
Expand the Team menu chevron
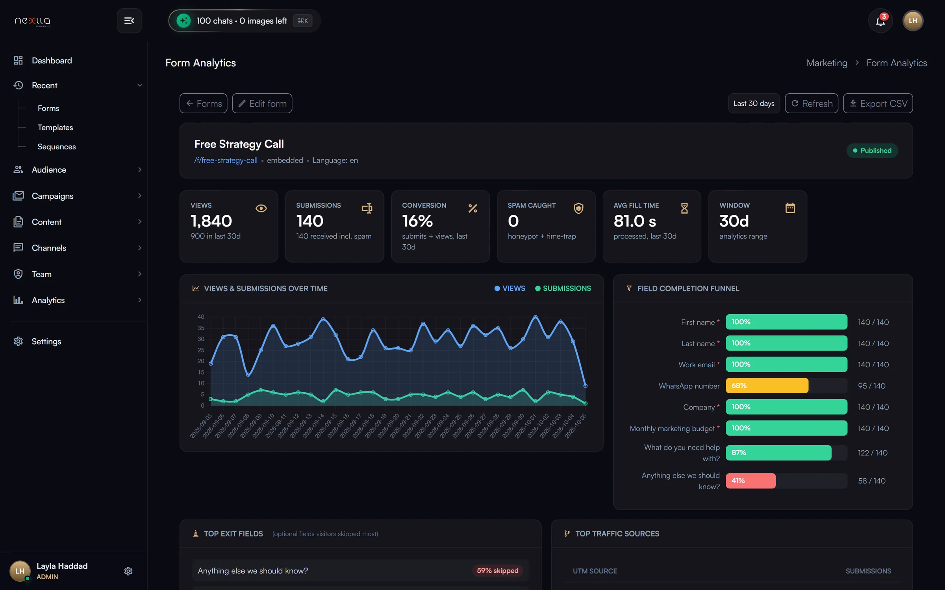[x=139, y=274]
